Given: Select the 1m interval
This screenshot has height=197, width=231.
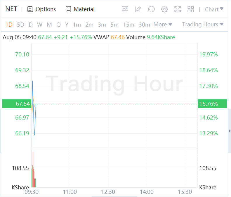Looking at the screenshot, I should 77,25.
